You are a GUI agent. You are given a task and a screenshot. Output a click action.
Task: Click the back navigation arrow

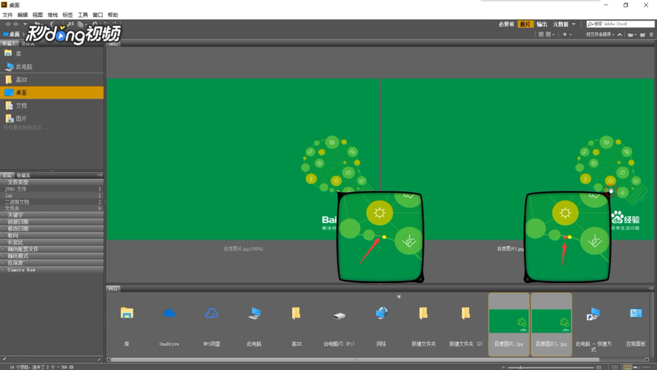[x=8, y=24]
